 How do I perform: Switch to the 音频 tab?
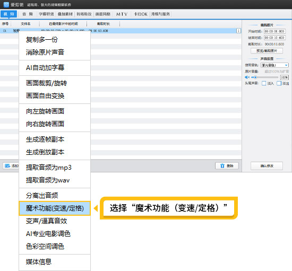(x=28, y=14)
